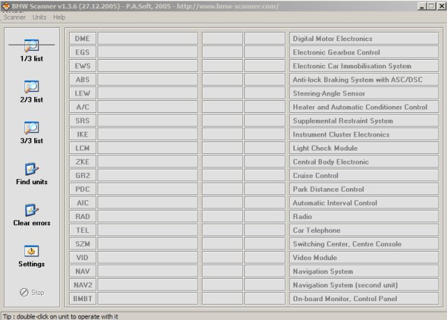Select the VID unit button
The height and width of the screenshot is (320, 447).
pyautogui.click(x=82, y=257)
